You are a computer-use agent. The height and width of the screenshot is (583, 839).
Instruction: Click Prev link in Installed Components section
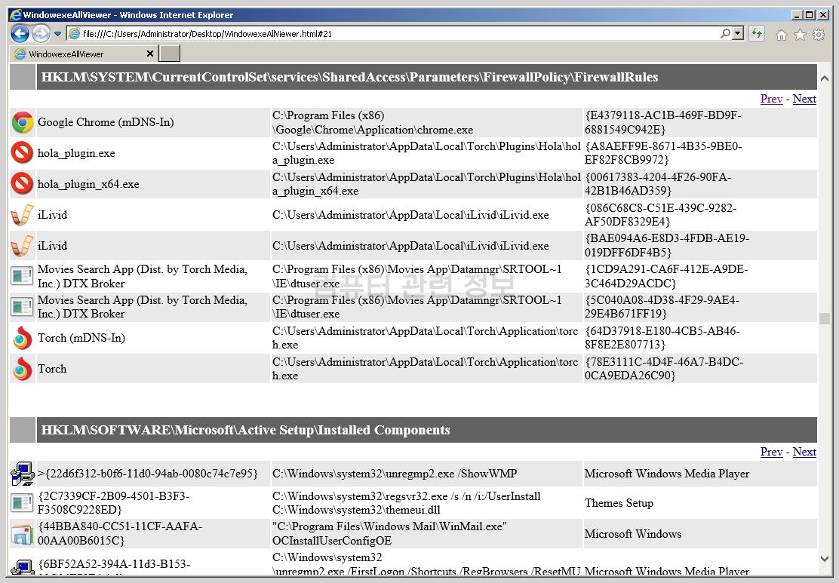[x=771, y=452]
